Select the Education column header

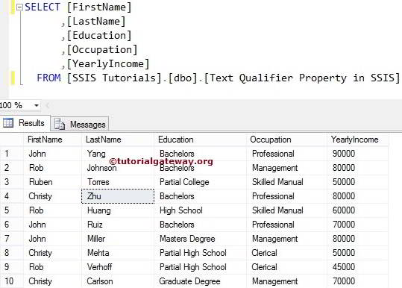(200, 140)
